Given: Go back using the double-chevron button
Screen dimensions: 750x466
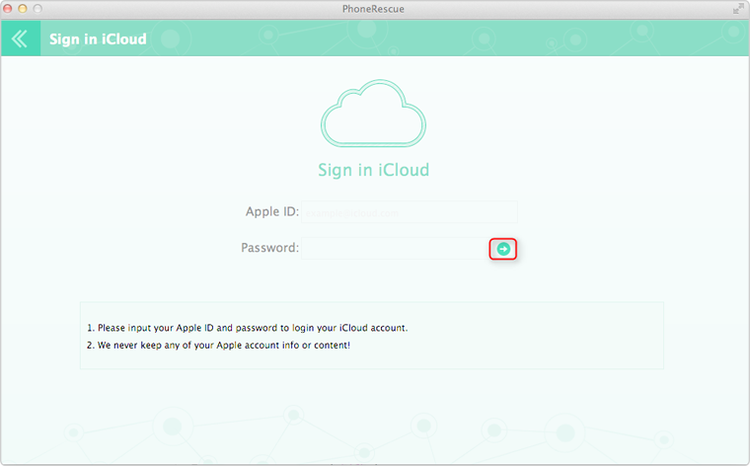Looking at the screenshot, I should click(x=20, y=39).
